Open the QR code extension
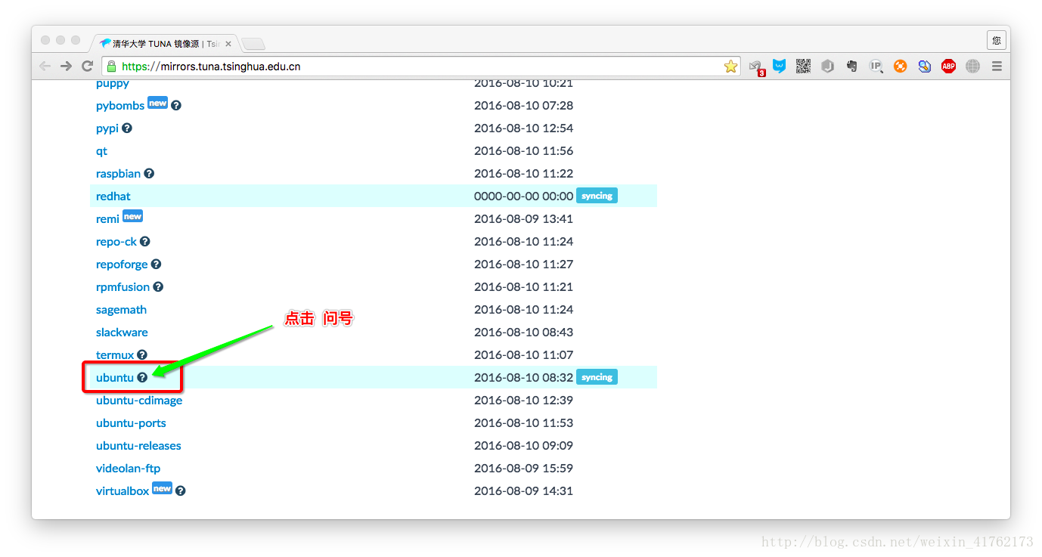The image size is (1042, 557). 803,67
